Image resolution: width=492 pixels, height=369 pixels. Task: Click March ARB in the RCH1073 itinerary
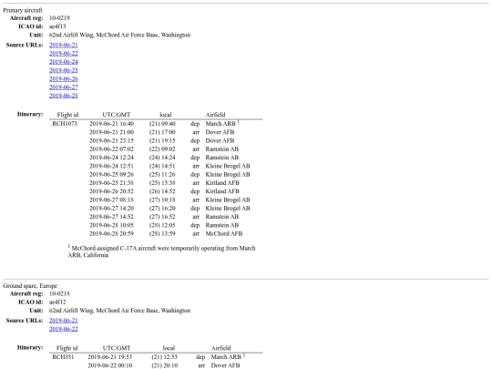tap(220, 124)
